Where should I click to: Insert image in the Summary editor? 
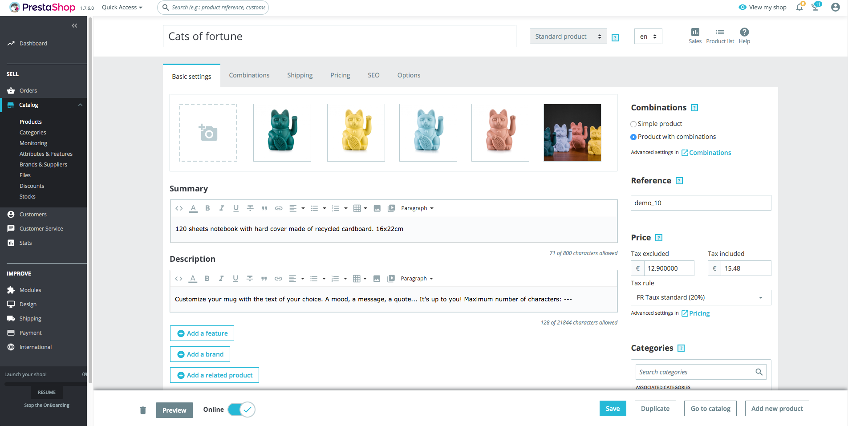(377, 208)
